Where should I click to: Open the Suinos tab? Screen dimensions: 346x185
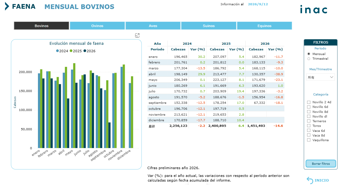coord(209,26)
